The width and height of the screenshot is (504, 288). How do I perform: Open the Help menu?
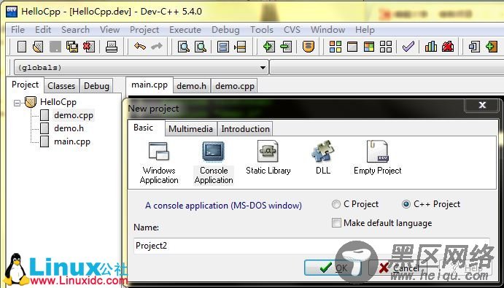point(365,30)
